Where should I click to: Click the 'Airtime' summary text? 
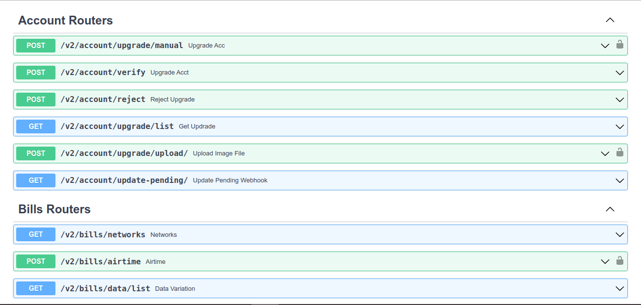(x=156, y=262)
